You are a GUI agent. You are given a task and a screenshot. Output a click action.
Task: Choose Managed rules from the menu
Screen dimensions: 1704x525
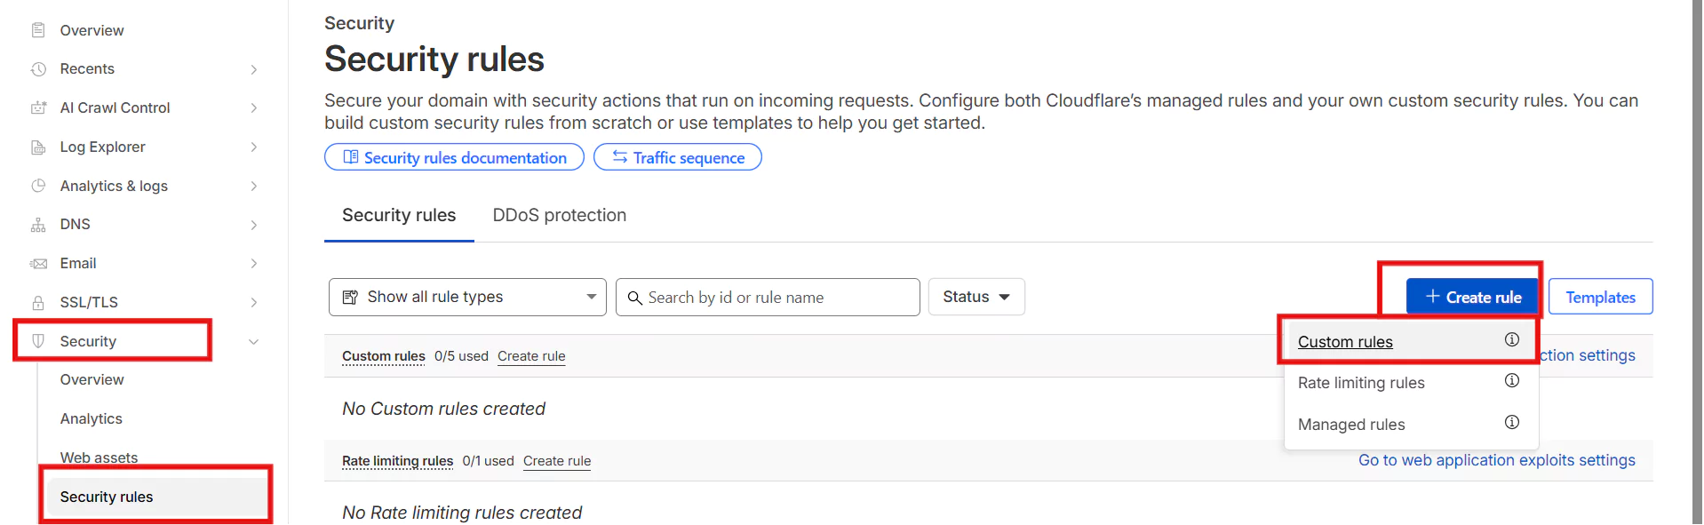click(x=1351, y=425)
